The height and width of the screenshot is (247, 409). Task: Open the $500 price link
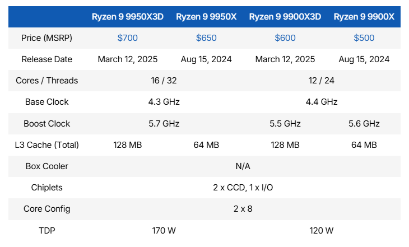coord(364,38)
